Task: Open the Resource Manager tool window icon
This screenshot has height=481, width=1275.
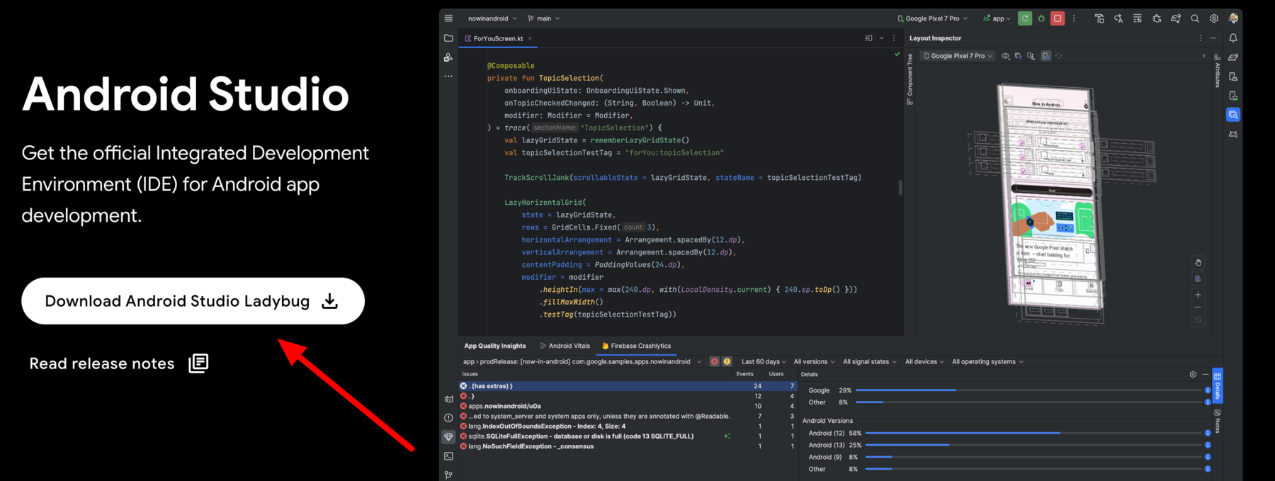Action: tap(448, 57)
